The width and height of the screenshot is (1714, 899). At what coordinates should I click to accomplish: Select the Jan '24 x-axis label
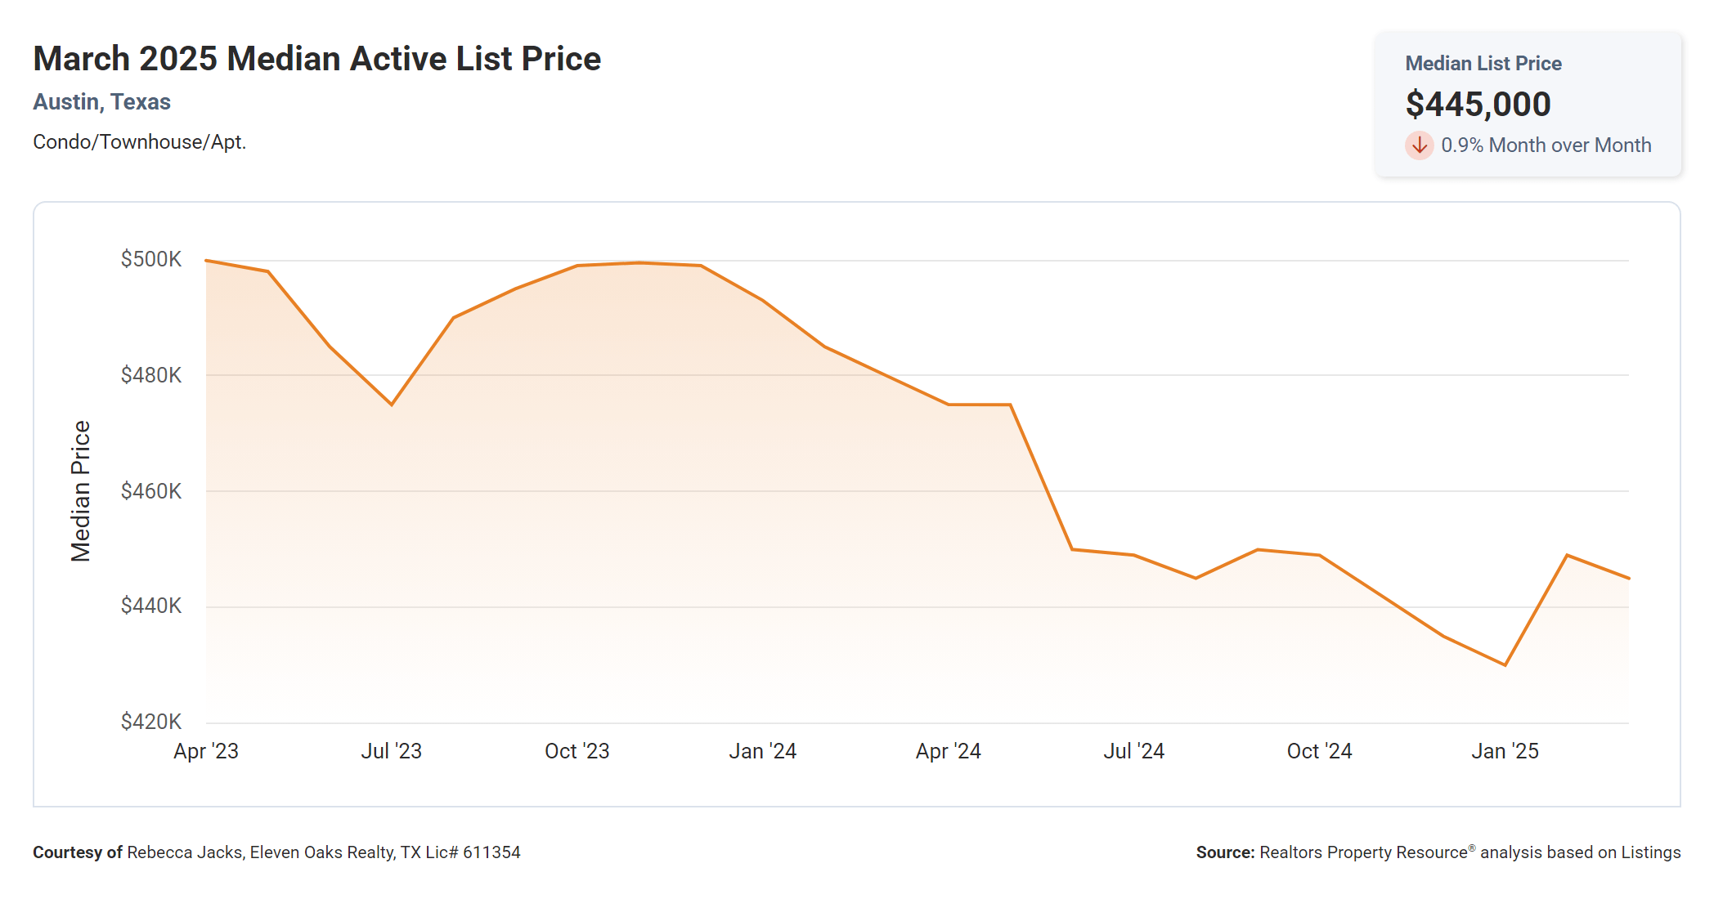762,751
